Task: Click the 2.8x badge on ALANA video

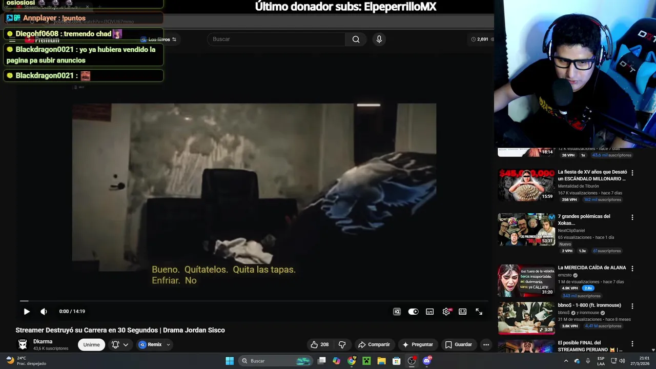Action: [588, 288]
